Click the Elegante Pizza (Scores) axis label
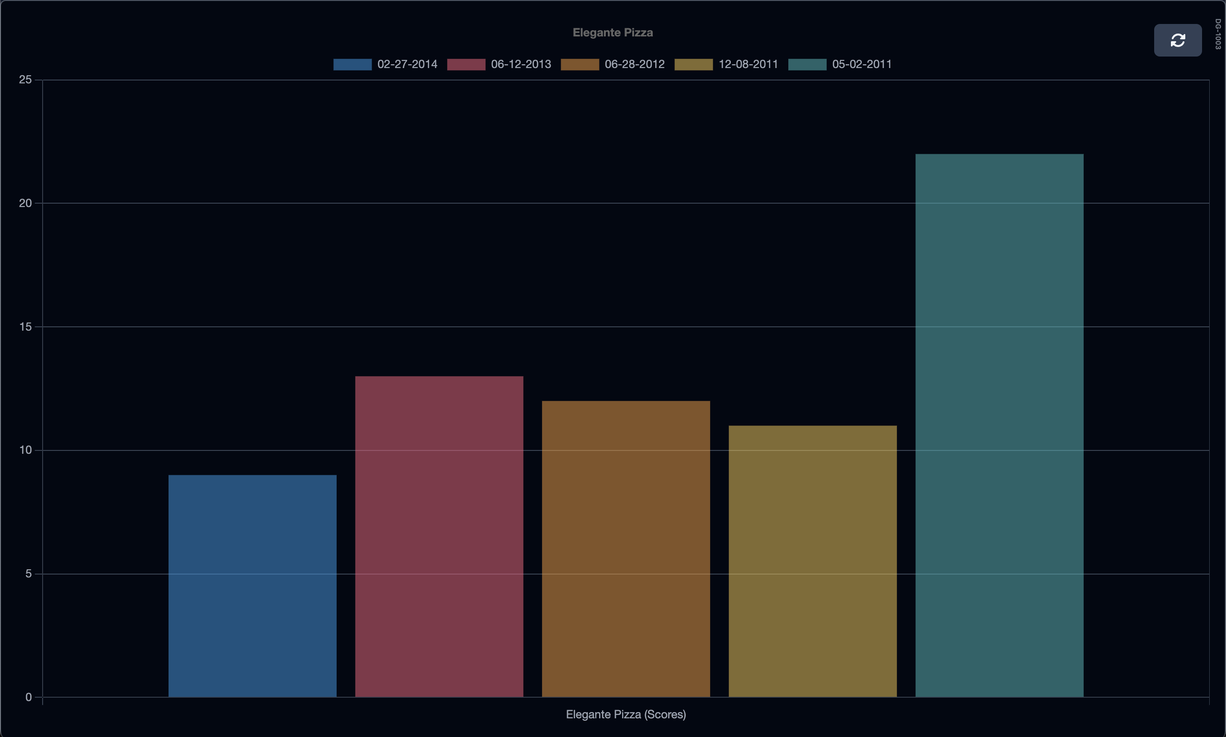This screenshot has width=1226, height=737. pos(626,714)
